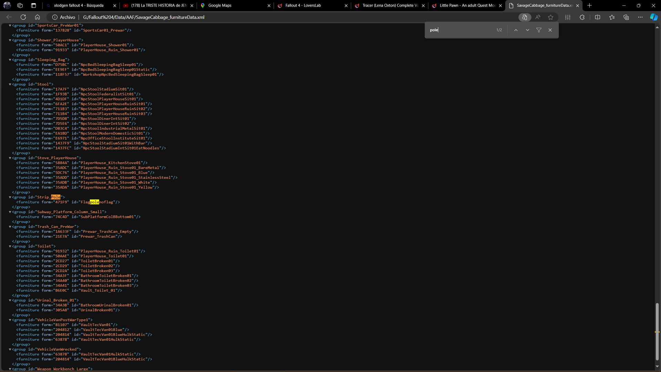Click the vertical scrollbar thumb
The image size is (661, 372).
tap(657, 331)
